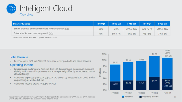The height and width of the screenshot is (102, 182).
Task: Select the Enterprise Services revenue growth row
Action: [33, 33]
